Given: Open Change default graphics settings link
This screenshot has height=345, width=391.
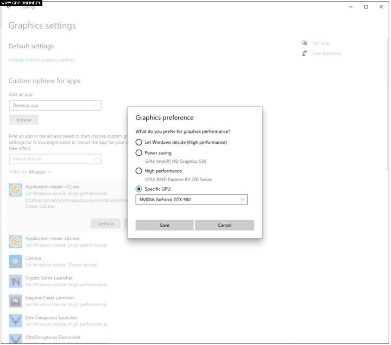Looking at the screenshot, I should point(42,60).
